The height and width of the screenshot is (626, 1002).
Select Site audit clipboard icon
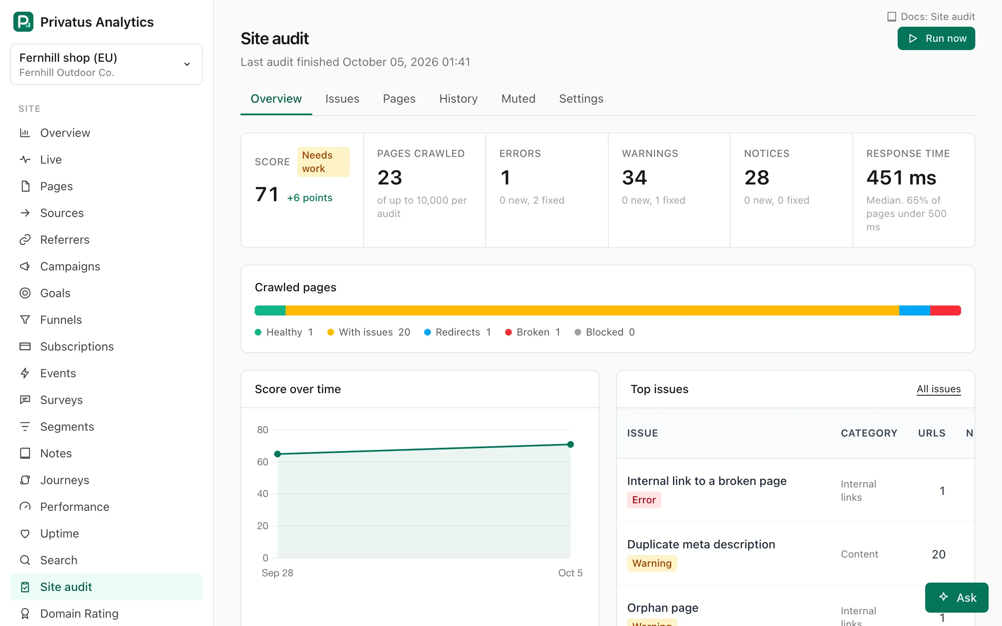(x=25, y=587)
